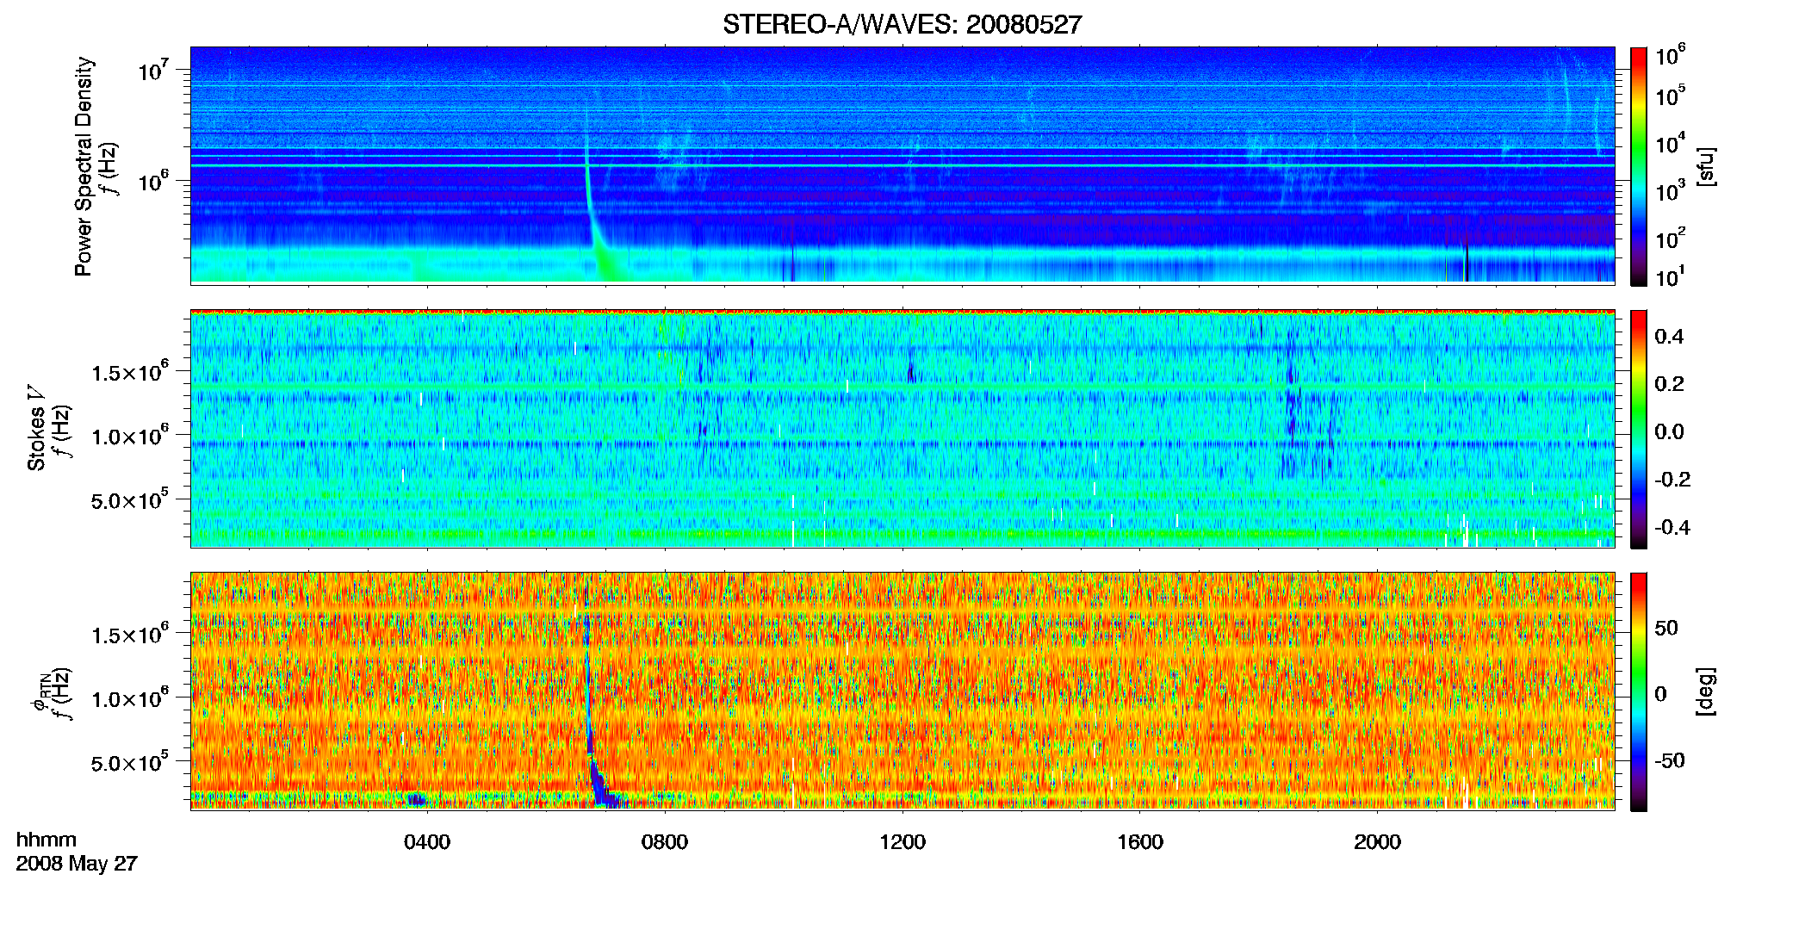Image resolution: width=1805 pixels, height=930 pixels.
Task: Click the hhmm time format label
Action: pyautogui.click(x=47, y=840)
